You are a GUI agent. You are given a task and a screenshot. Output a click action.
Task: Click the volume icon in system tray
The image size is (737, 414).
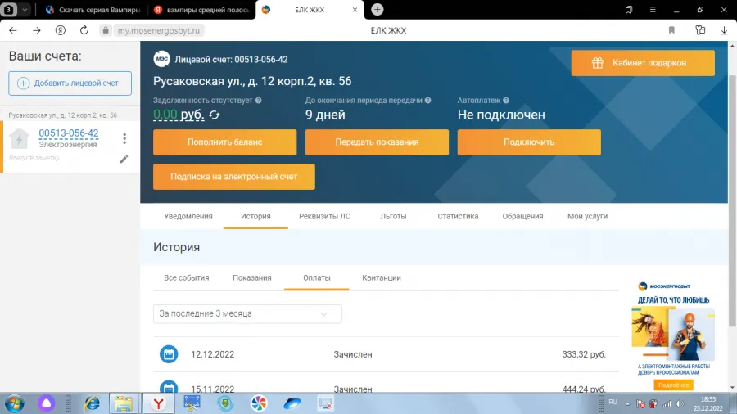click(x=680, y=403)
